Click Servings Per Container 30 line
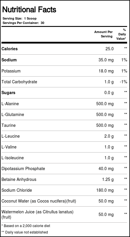This screenshot has width=130, height=237. (24, 23)
